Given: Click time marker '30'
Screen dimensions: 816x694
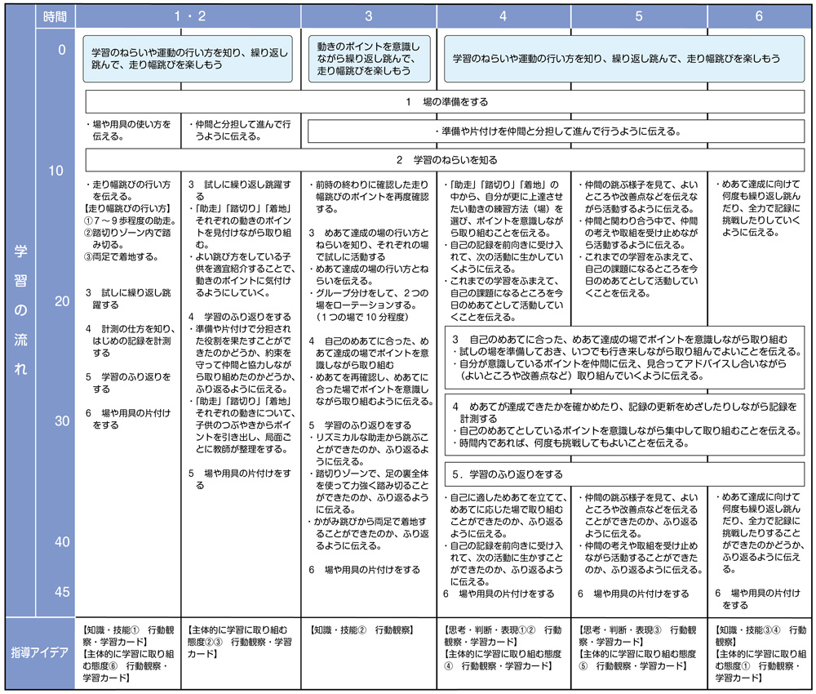Looking at the screenshot, I should 62,421.
